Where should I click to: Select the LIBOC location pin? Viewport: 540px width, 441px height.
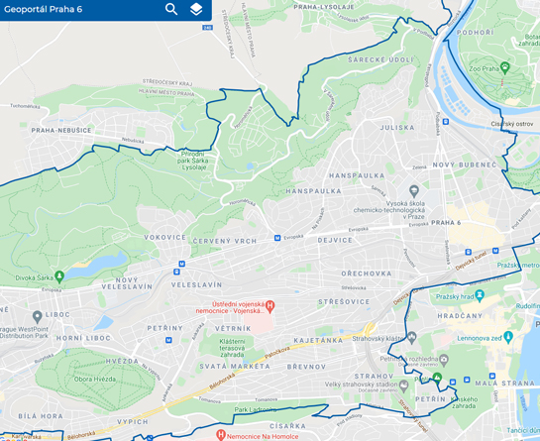click(x=38, y=315)
